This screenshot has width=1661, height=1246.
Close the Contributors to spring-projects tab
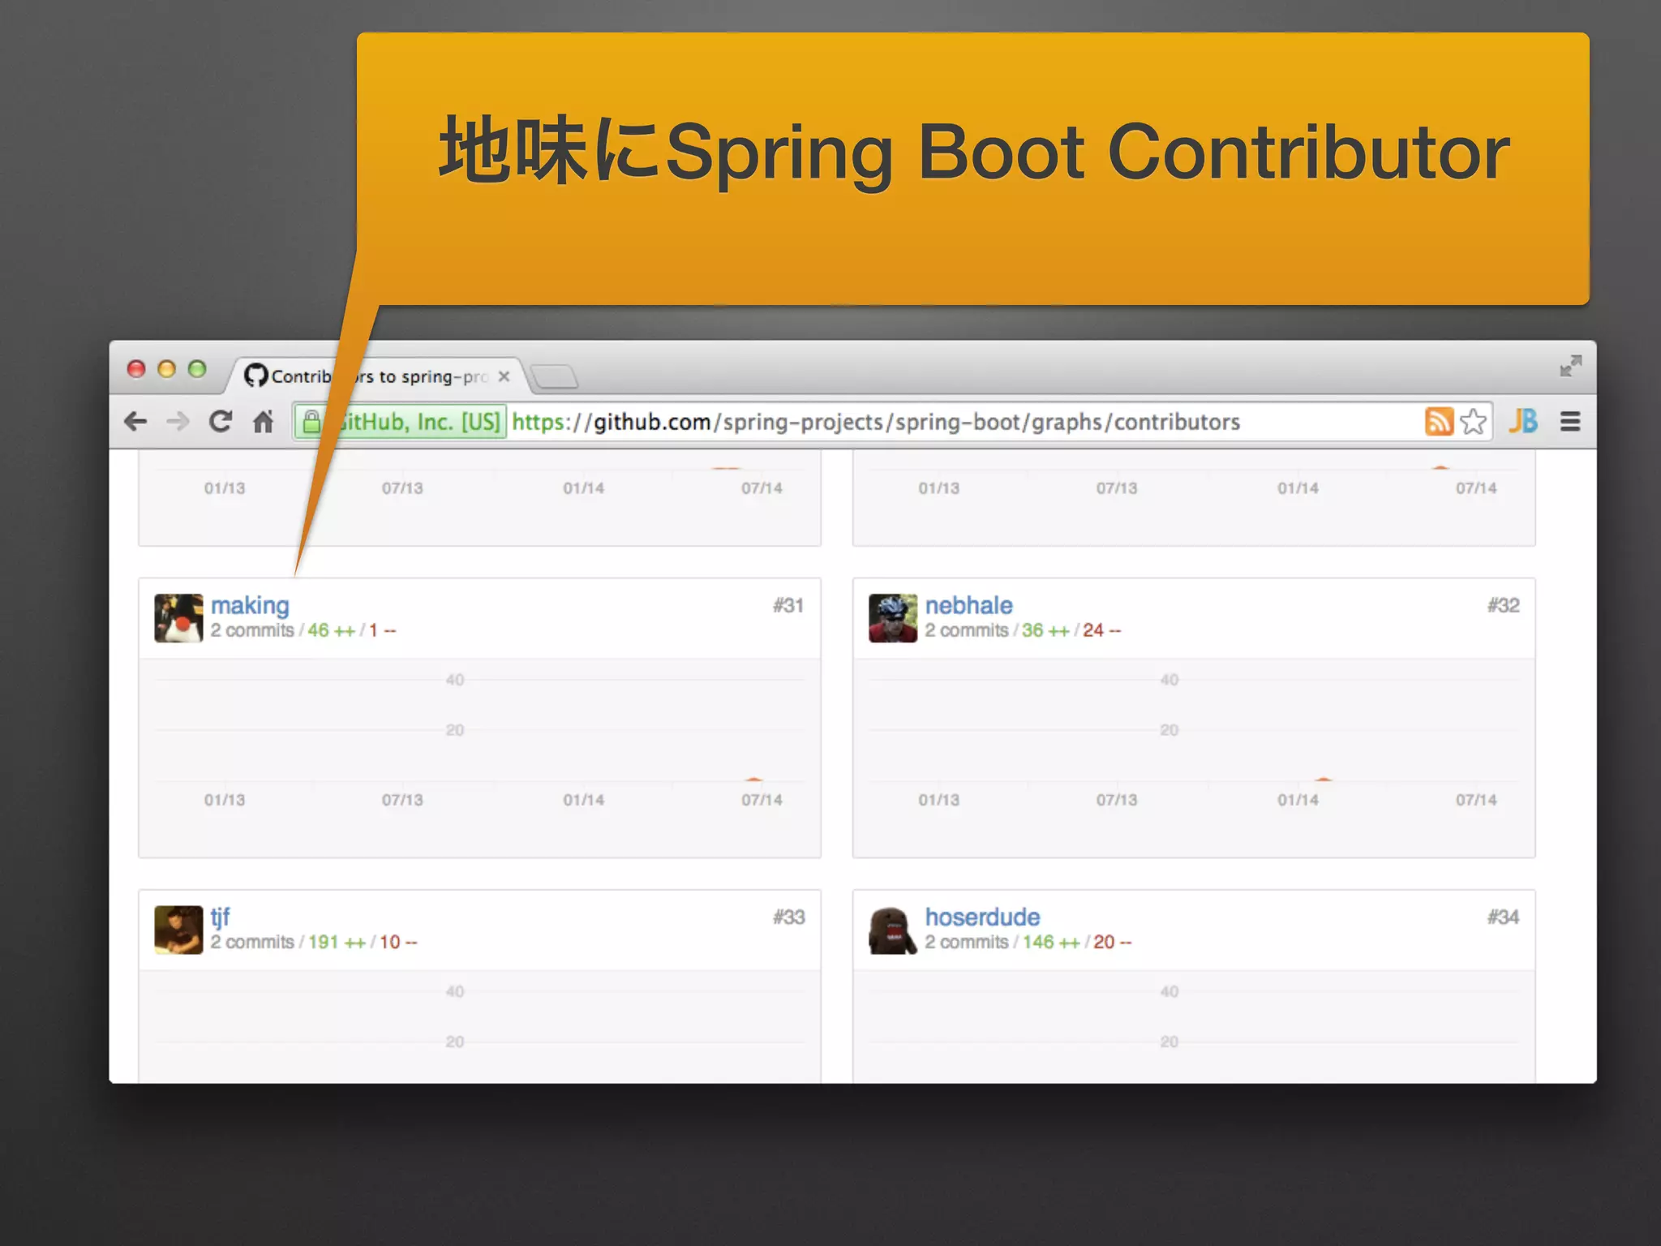click(x=504, y=376)
